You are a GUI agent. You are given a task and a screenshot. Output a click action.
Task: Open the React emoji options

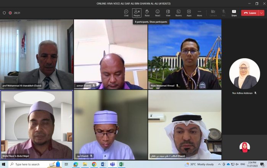coord(158,13)
